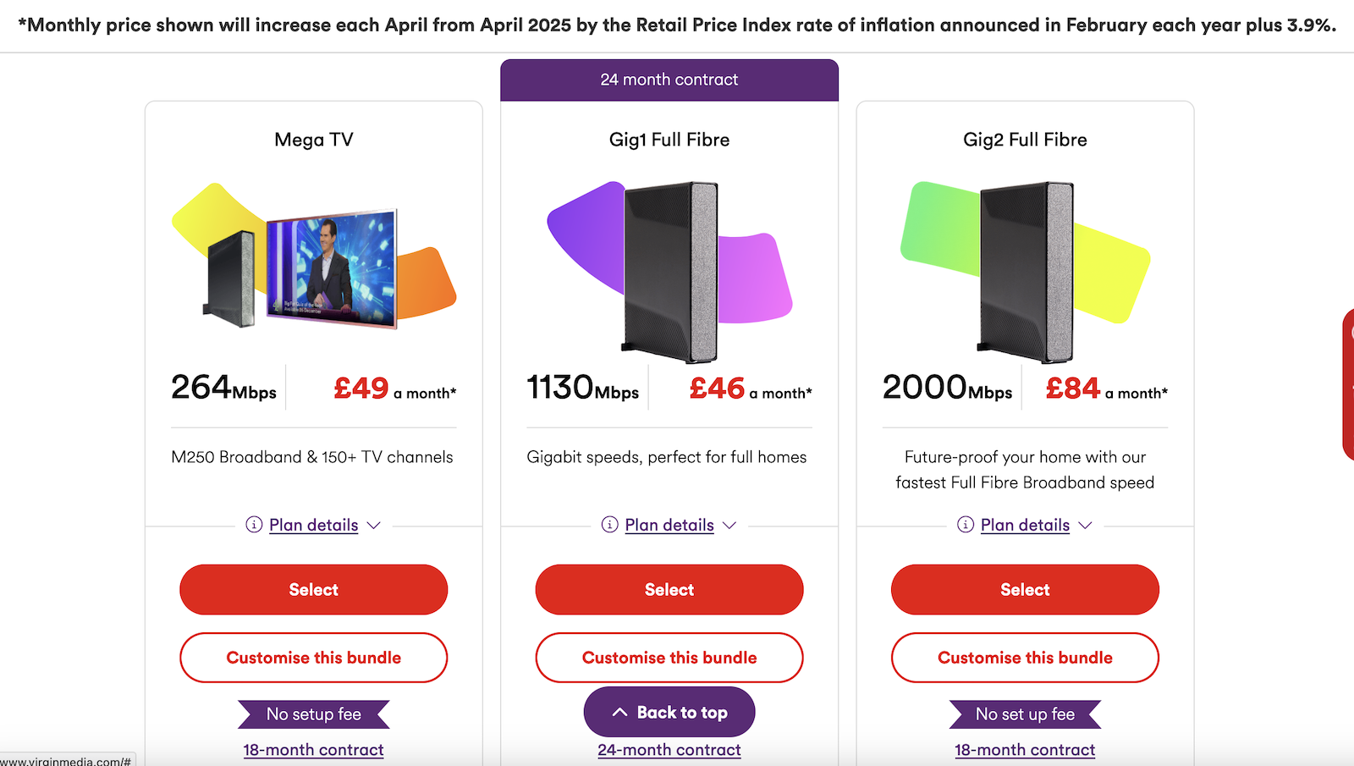
Task: Open the Gig2 18-month contract link
Action: (x=1024, y=750)
